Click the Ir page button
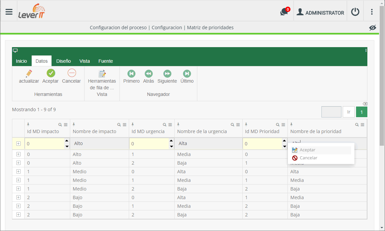Screen dimensions: 385x231 pos(349,112)
